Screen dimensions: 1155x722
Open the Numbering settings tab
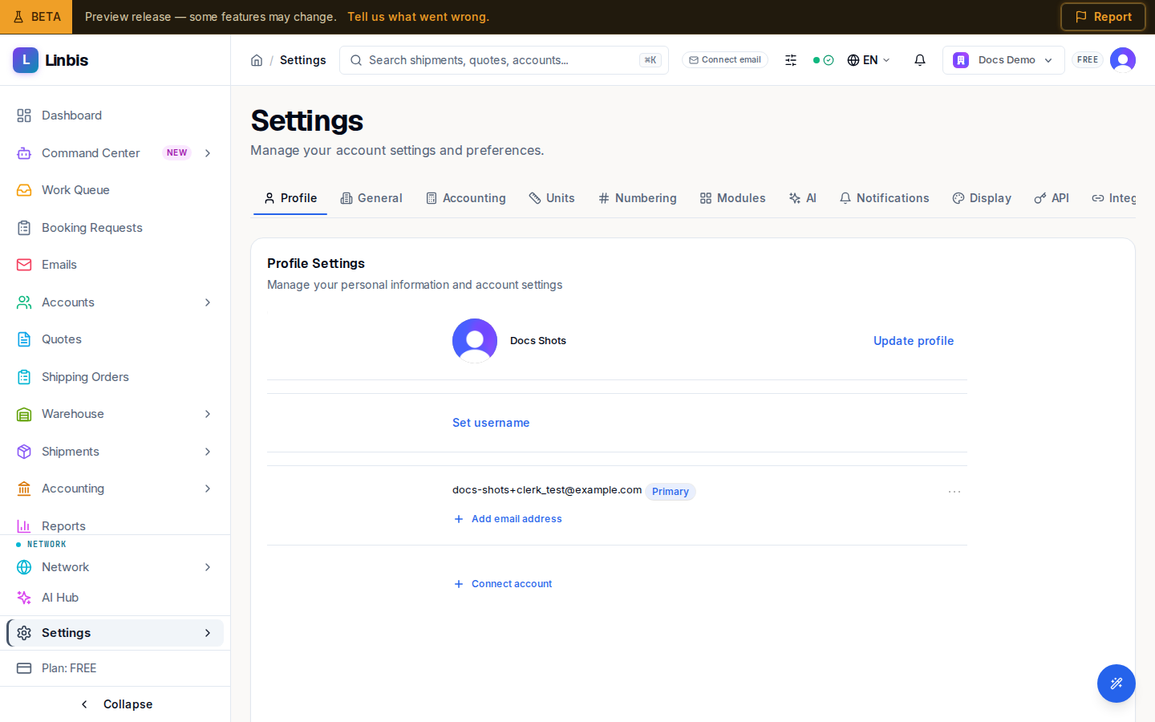pos(638,198)
